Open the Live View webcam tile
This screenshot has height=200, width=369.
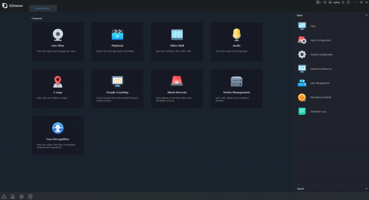[57, 42]
